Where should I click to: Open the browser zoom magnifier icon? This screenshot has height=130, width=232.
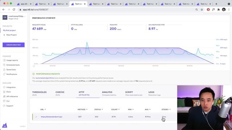(x=196, y=10)
